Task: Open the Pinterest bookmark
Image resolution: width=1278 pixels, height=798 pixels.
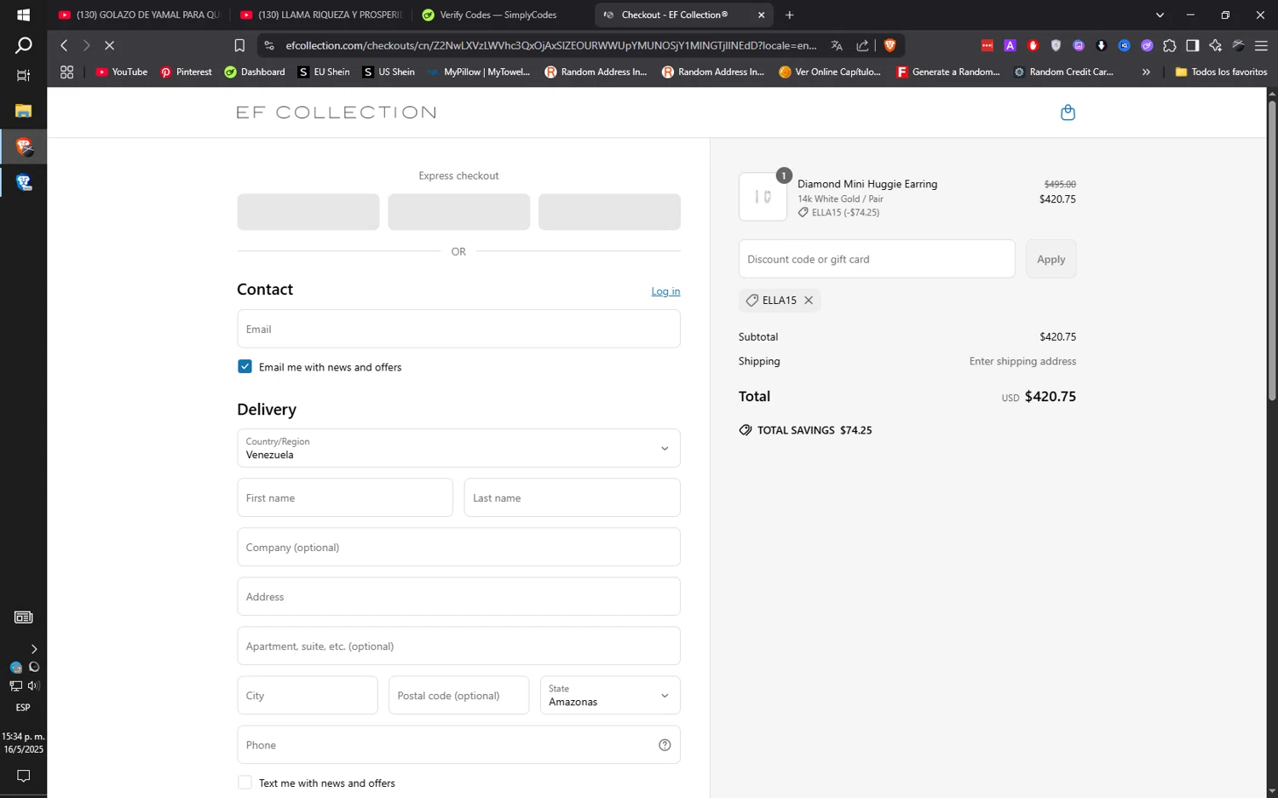Action: pyautogui.click(x=186, y=72)
